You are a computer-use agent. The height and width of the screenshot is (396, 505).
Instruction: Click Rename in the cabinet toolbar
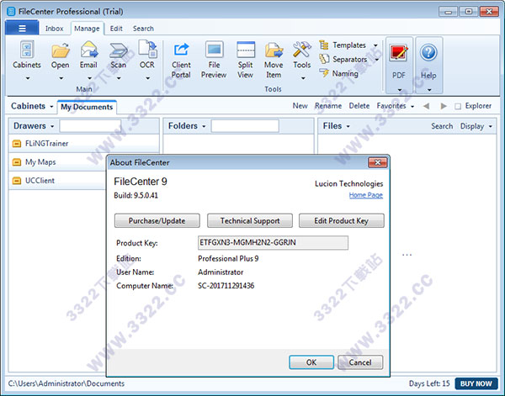click(328, 106)
